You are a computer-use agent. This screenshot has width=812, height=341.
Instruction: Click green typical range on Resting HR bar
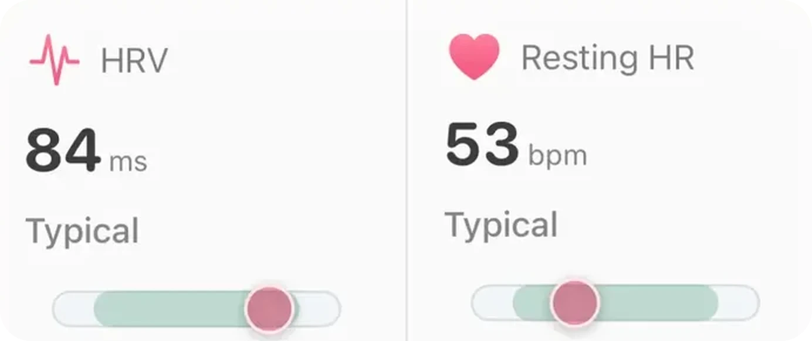click(x=657, y=303)
